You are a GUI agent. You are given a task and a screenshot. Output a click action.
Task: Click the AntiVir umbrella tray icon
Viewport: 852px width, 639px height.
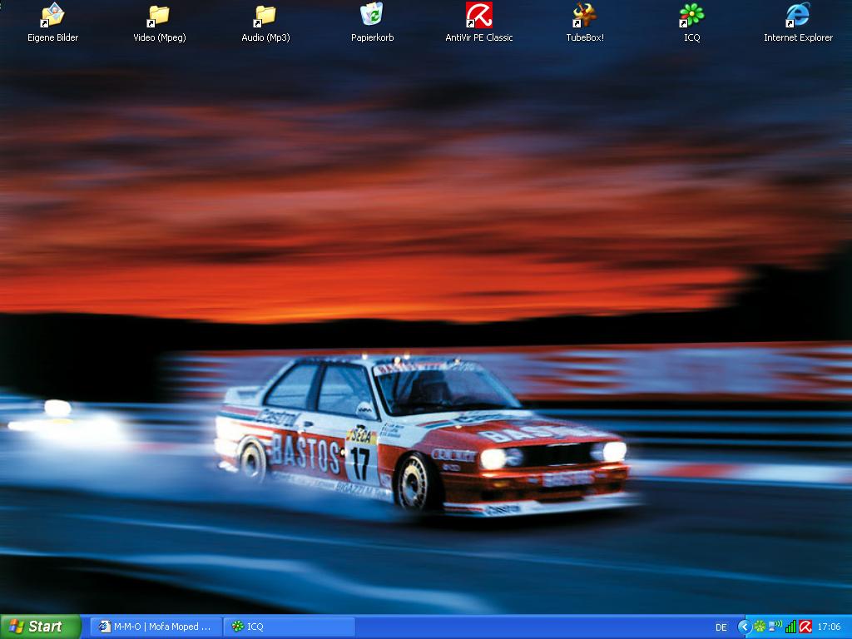coord(805,627)
